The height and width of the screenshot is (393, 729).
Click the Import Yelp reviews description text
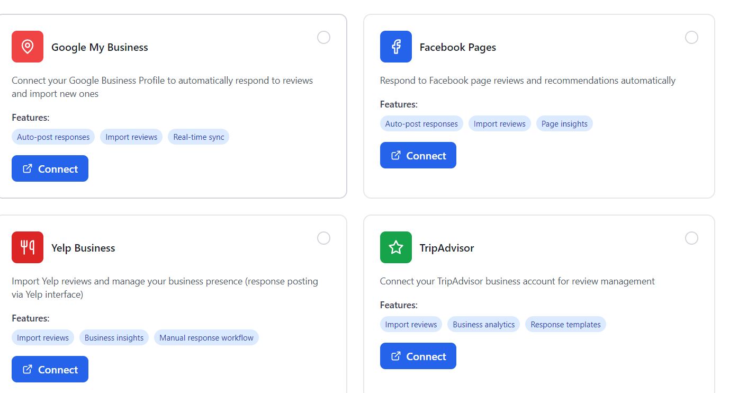[165, 288]
